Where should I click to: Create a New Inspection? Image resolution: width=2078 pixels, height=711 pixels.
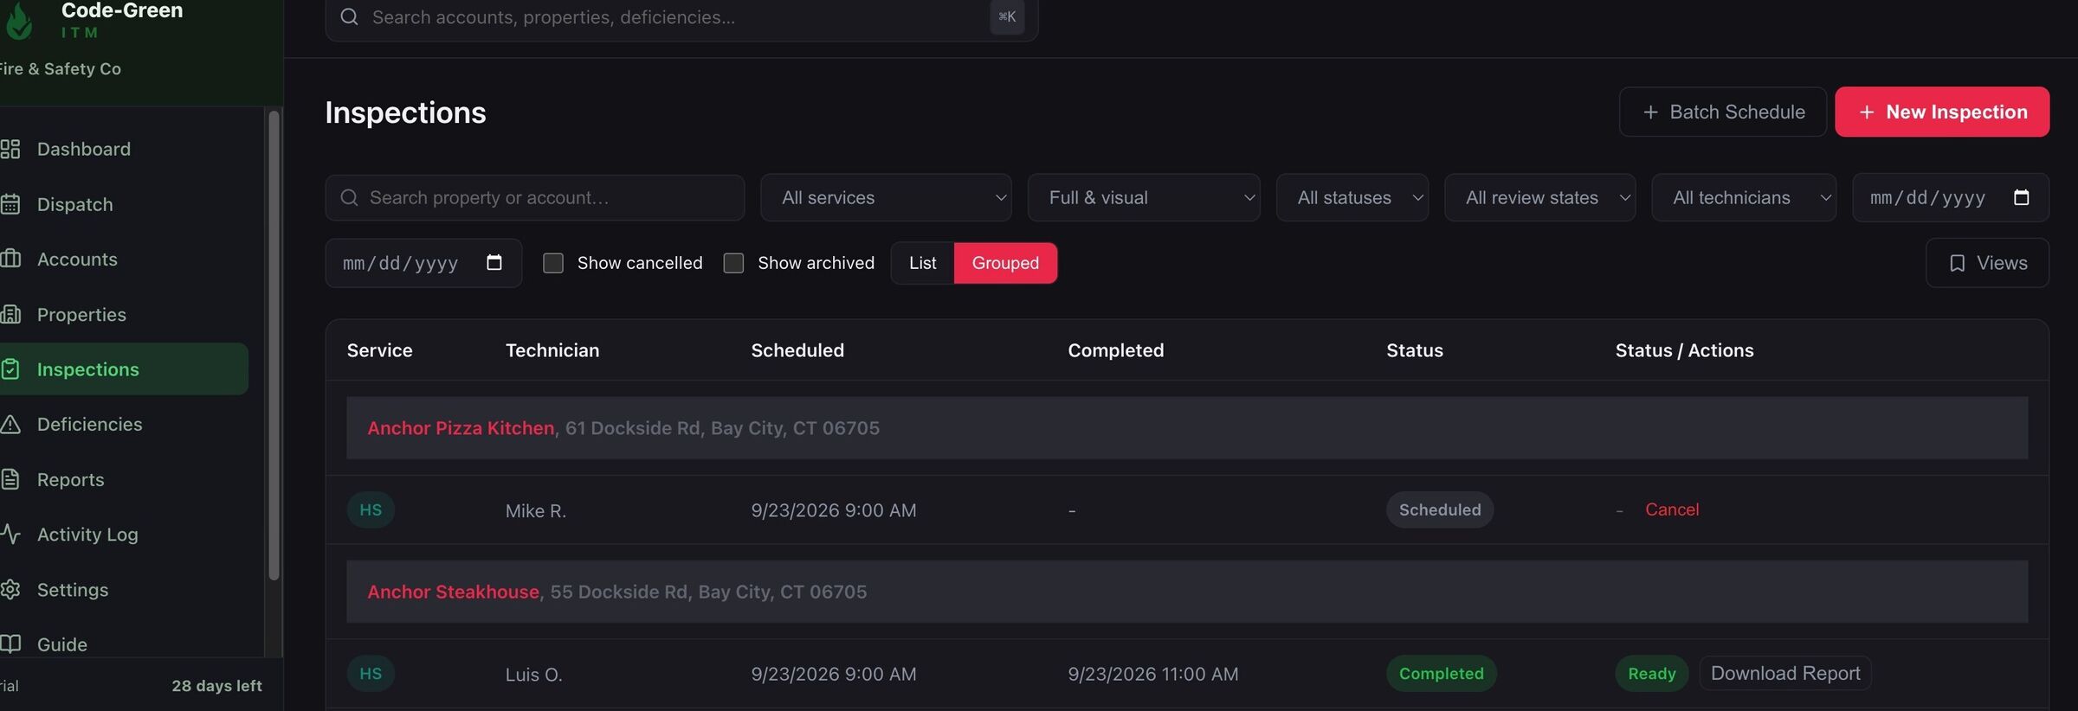(x=1942, y=112)
